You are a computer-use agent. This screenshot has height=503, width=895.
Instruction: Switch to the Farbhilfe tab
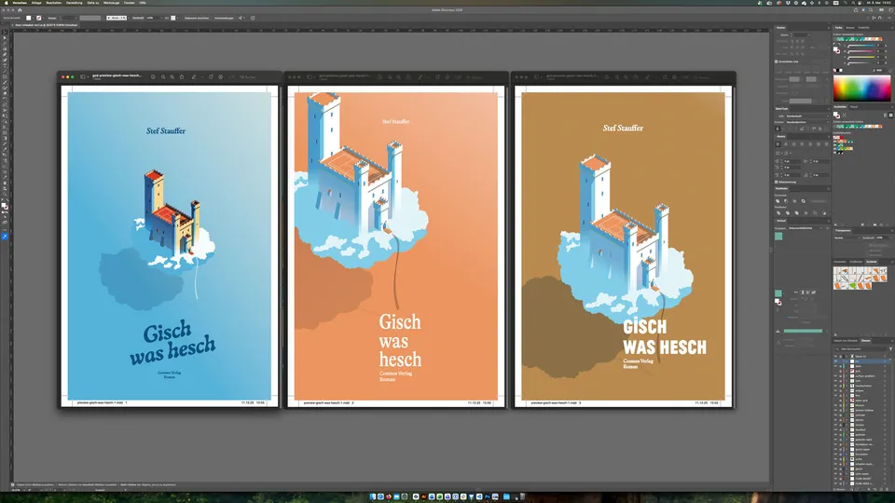(864, 27)
